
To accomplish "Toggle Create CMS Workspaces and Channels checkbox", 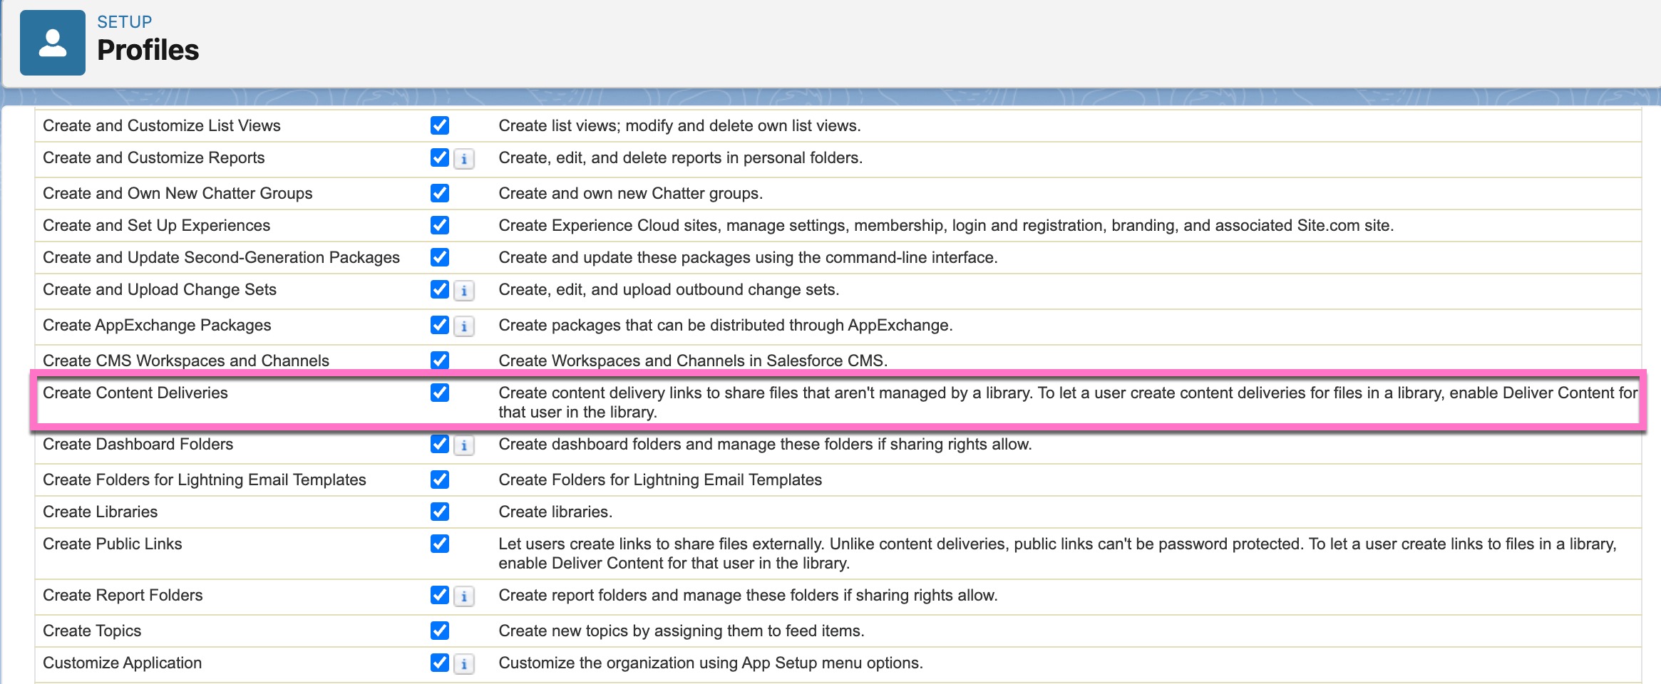I will [440, 361].
